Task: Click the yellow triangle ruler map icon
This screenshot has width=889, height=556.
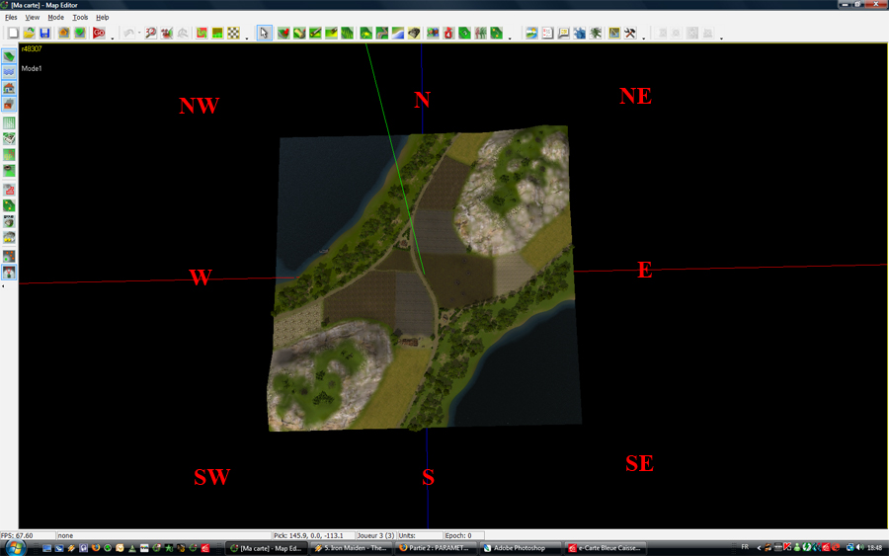Action: click(x=614, y=33)
